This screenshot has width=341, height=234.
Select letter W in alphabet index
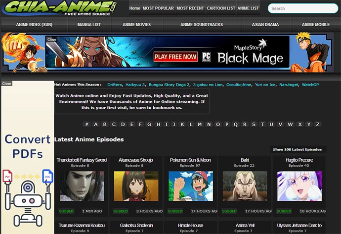290,124
